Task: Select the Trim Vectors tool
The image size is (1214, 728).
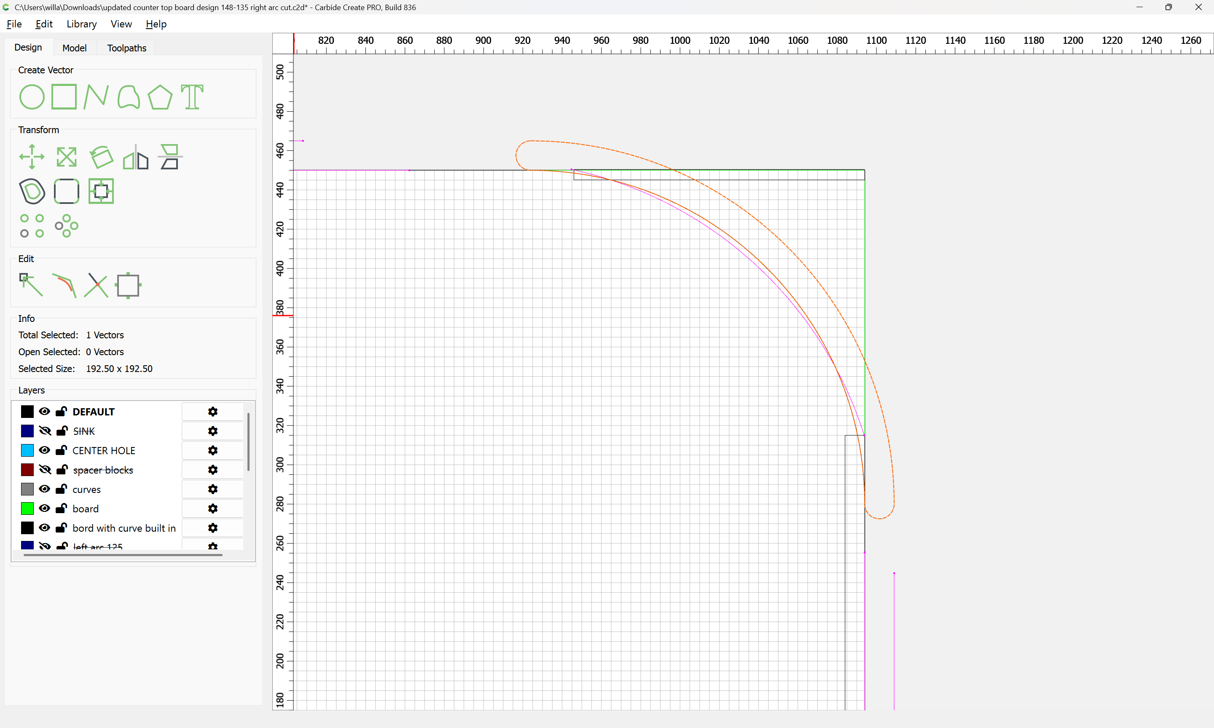Action: click(96, 285)
